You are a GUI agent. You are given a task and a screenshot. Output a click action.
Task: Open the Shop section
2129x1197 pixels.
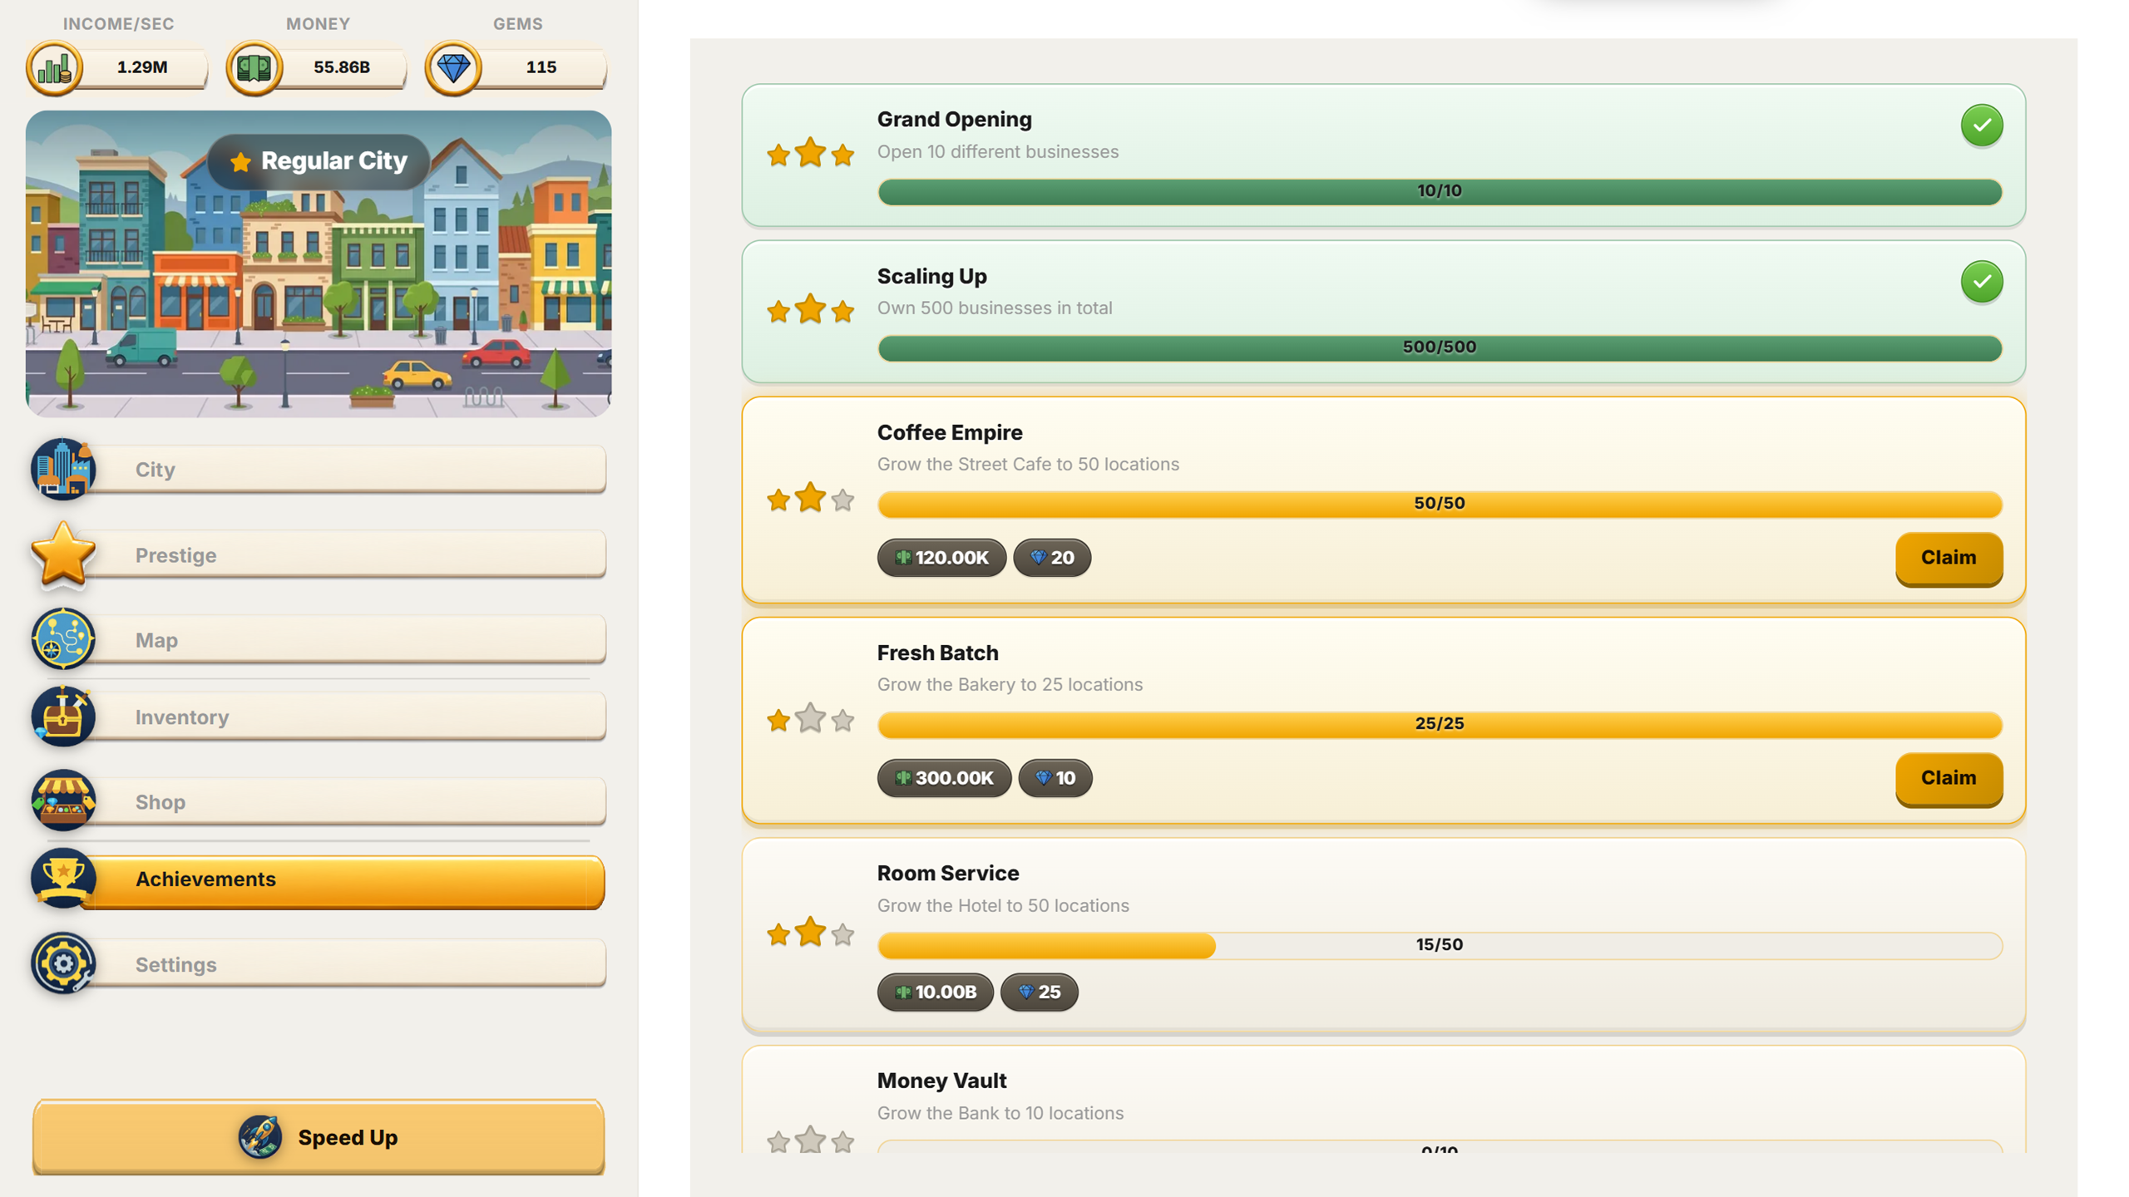(x=319, y=801)
